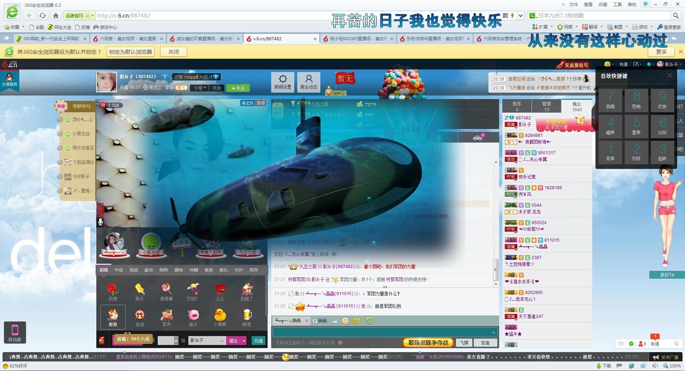Click the +关注 follow button
685x371 pixels.
click(x=238, y=88)
